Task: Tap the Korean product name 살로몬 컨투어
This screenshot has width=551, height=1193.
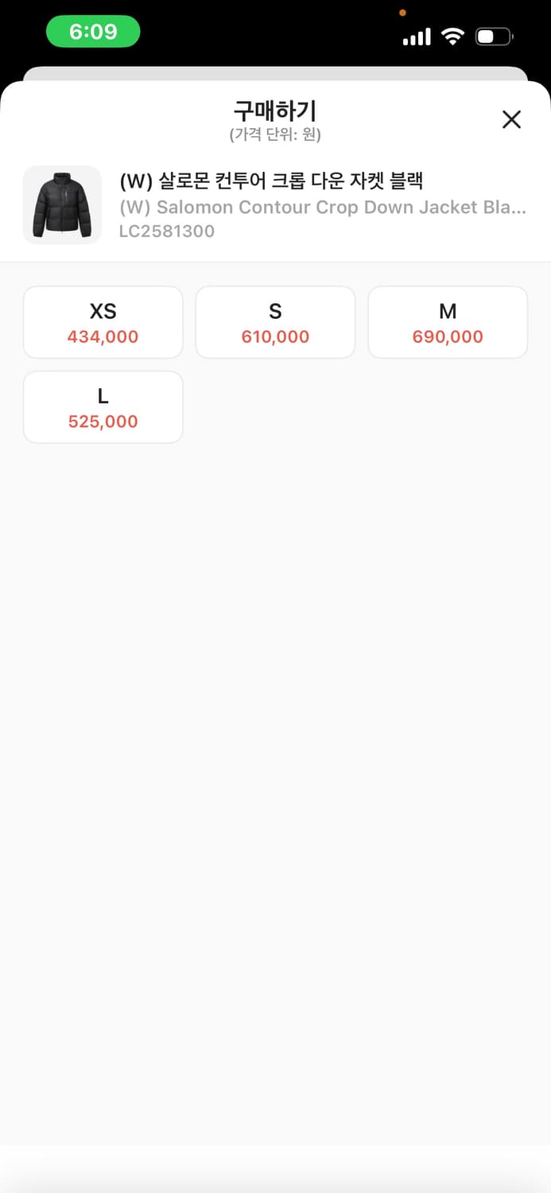Action: tap(271, 182)
